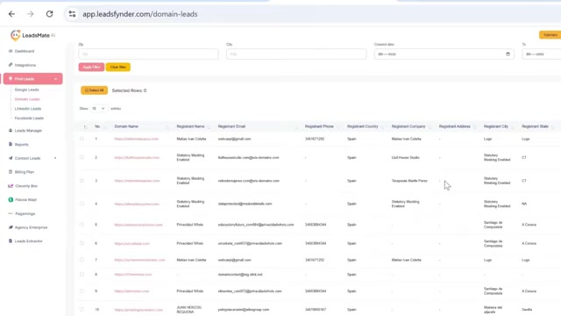Click the Leads Extractor icon
Viewport: 561px width, 316px height.
(x=11, y=241)
